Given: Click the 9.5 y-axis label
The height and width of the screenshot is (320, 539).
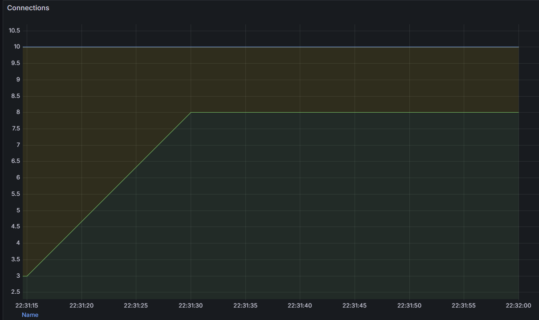Looking at the screenshot, I should tap(16, 63).
